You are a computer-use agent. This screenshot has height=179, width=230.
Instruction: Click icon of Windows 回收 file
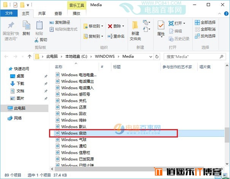58,114
